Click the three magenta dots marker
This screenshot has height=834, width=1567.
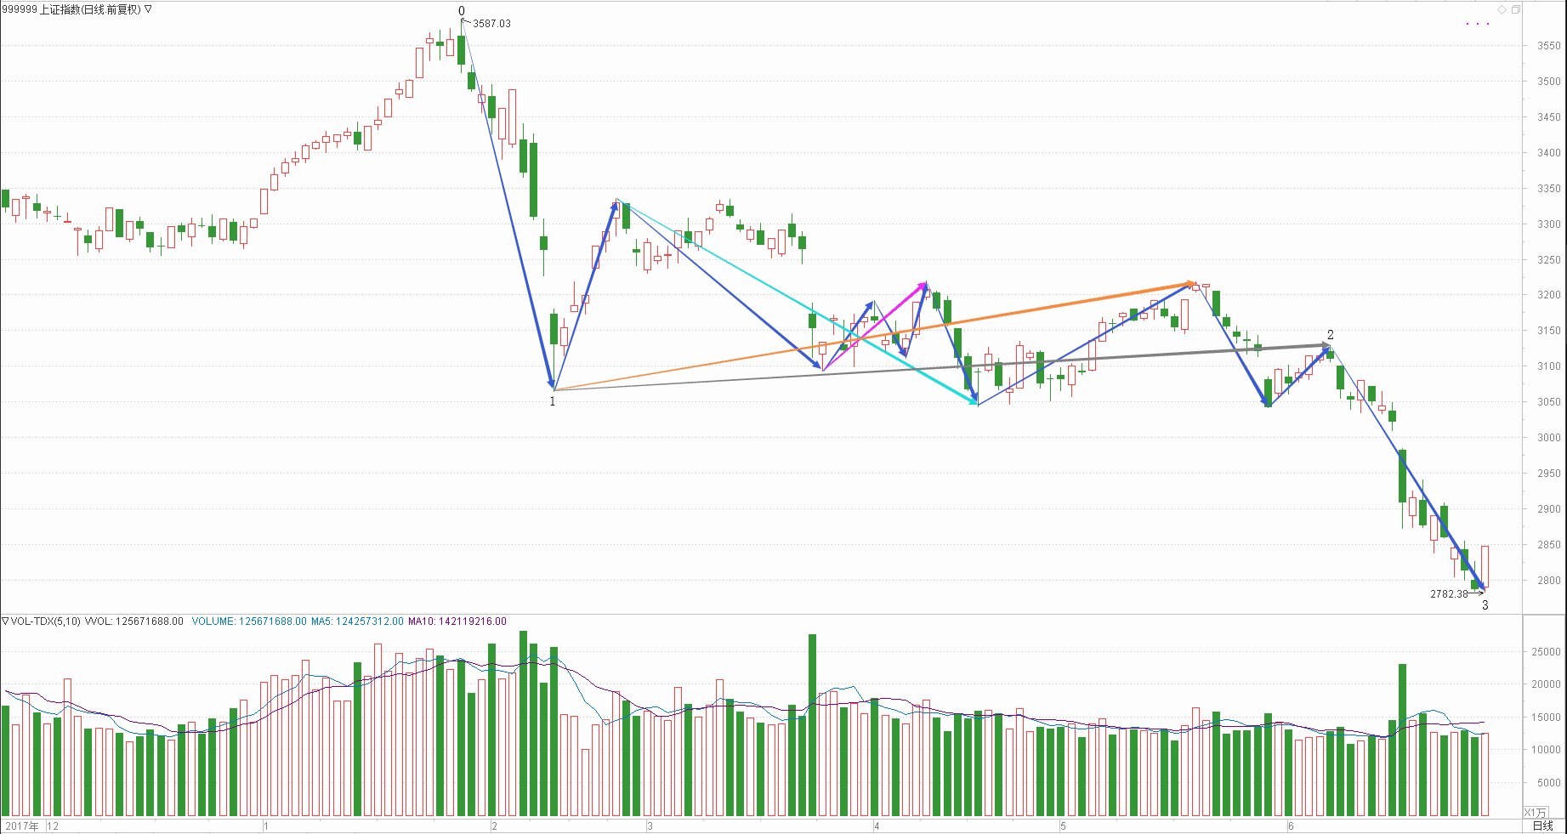coord(1478,24)
